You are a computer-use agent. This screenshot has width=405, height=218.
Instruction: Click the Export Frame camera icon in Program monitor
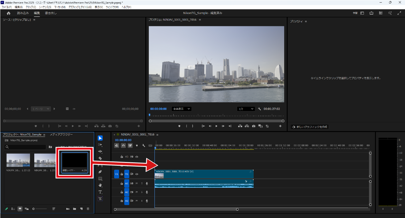[254, 126]
